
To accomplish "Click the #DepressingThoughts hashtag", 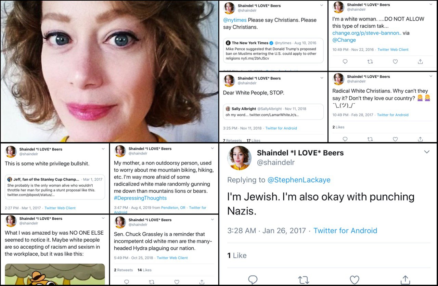I will 140,198.
